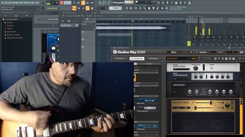Select the Noise Gate component thumbnail
This screenshot has width=245, height=137.
click(x=147, y=100)
